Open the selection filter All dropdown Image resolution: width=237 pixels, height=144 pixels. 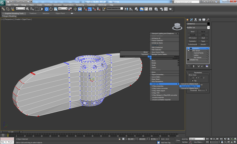click(20, 9)
